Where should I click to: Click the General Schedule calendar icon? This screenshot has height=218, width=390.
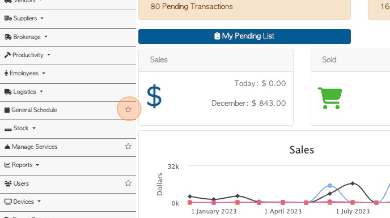tap(7, 110)
